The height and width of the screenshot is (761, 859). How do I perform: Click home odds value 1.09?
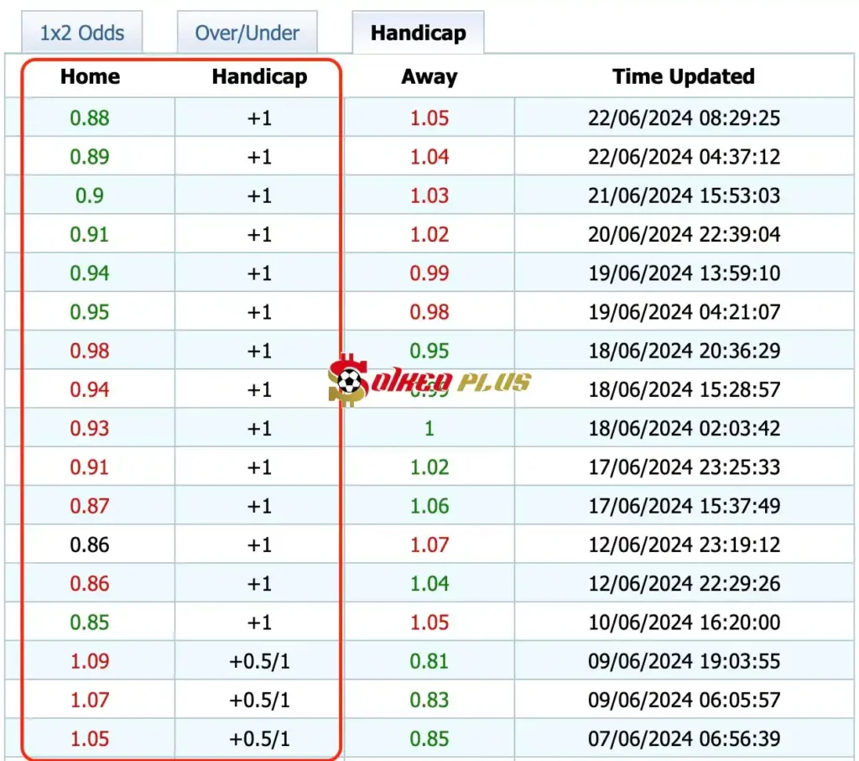coord(90,661)
